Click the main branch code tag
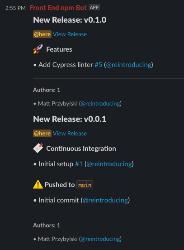Viewport: 184px width, 250px height. click(85, 185)
